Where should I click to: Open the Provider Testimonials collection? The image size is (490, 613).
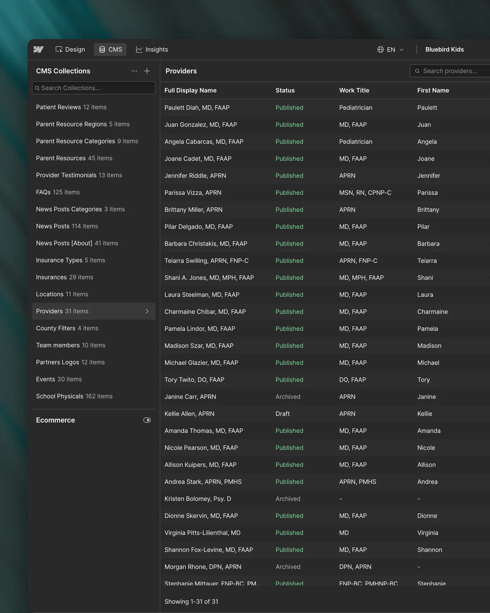point(93,175)
